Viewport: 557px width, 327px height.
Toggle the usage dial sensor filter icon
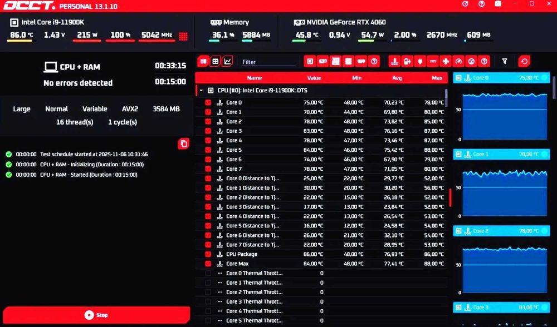pos(471,61)
